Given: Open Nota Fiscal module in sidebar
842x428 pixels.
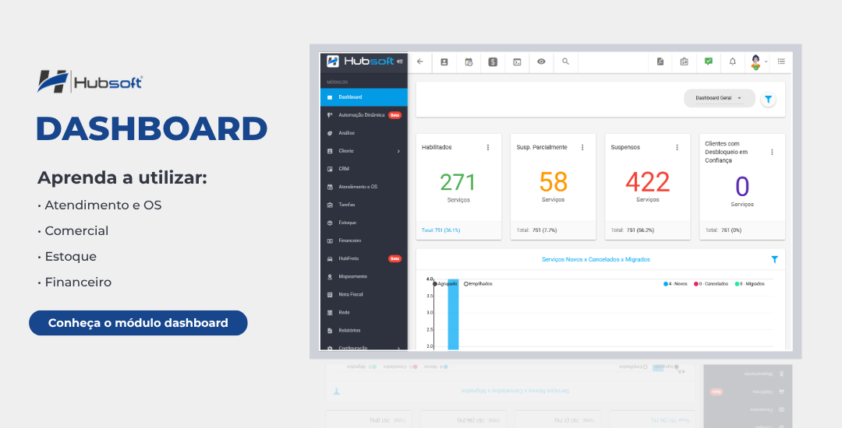Looking at the screenshot, I should pos(364,295).
